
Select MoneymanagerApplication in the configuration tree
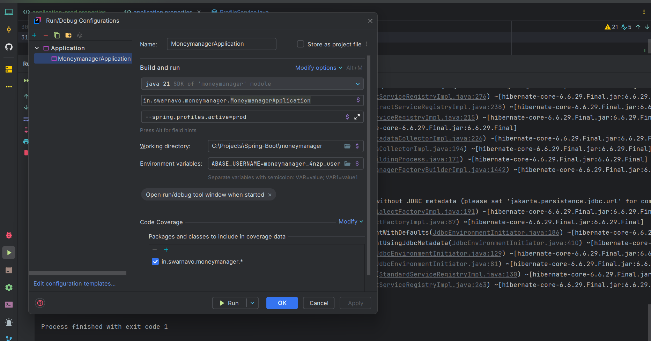pos(94,59)
